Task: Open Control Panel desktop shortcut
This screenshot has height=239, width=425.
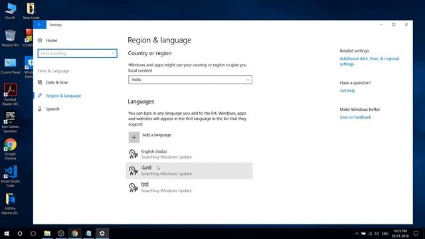Action: point(11,66)
